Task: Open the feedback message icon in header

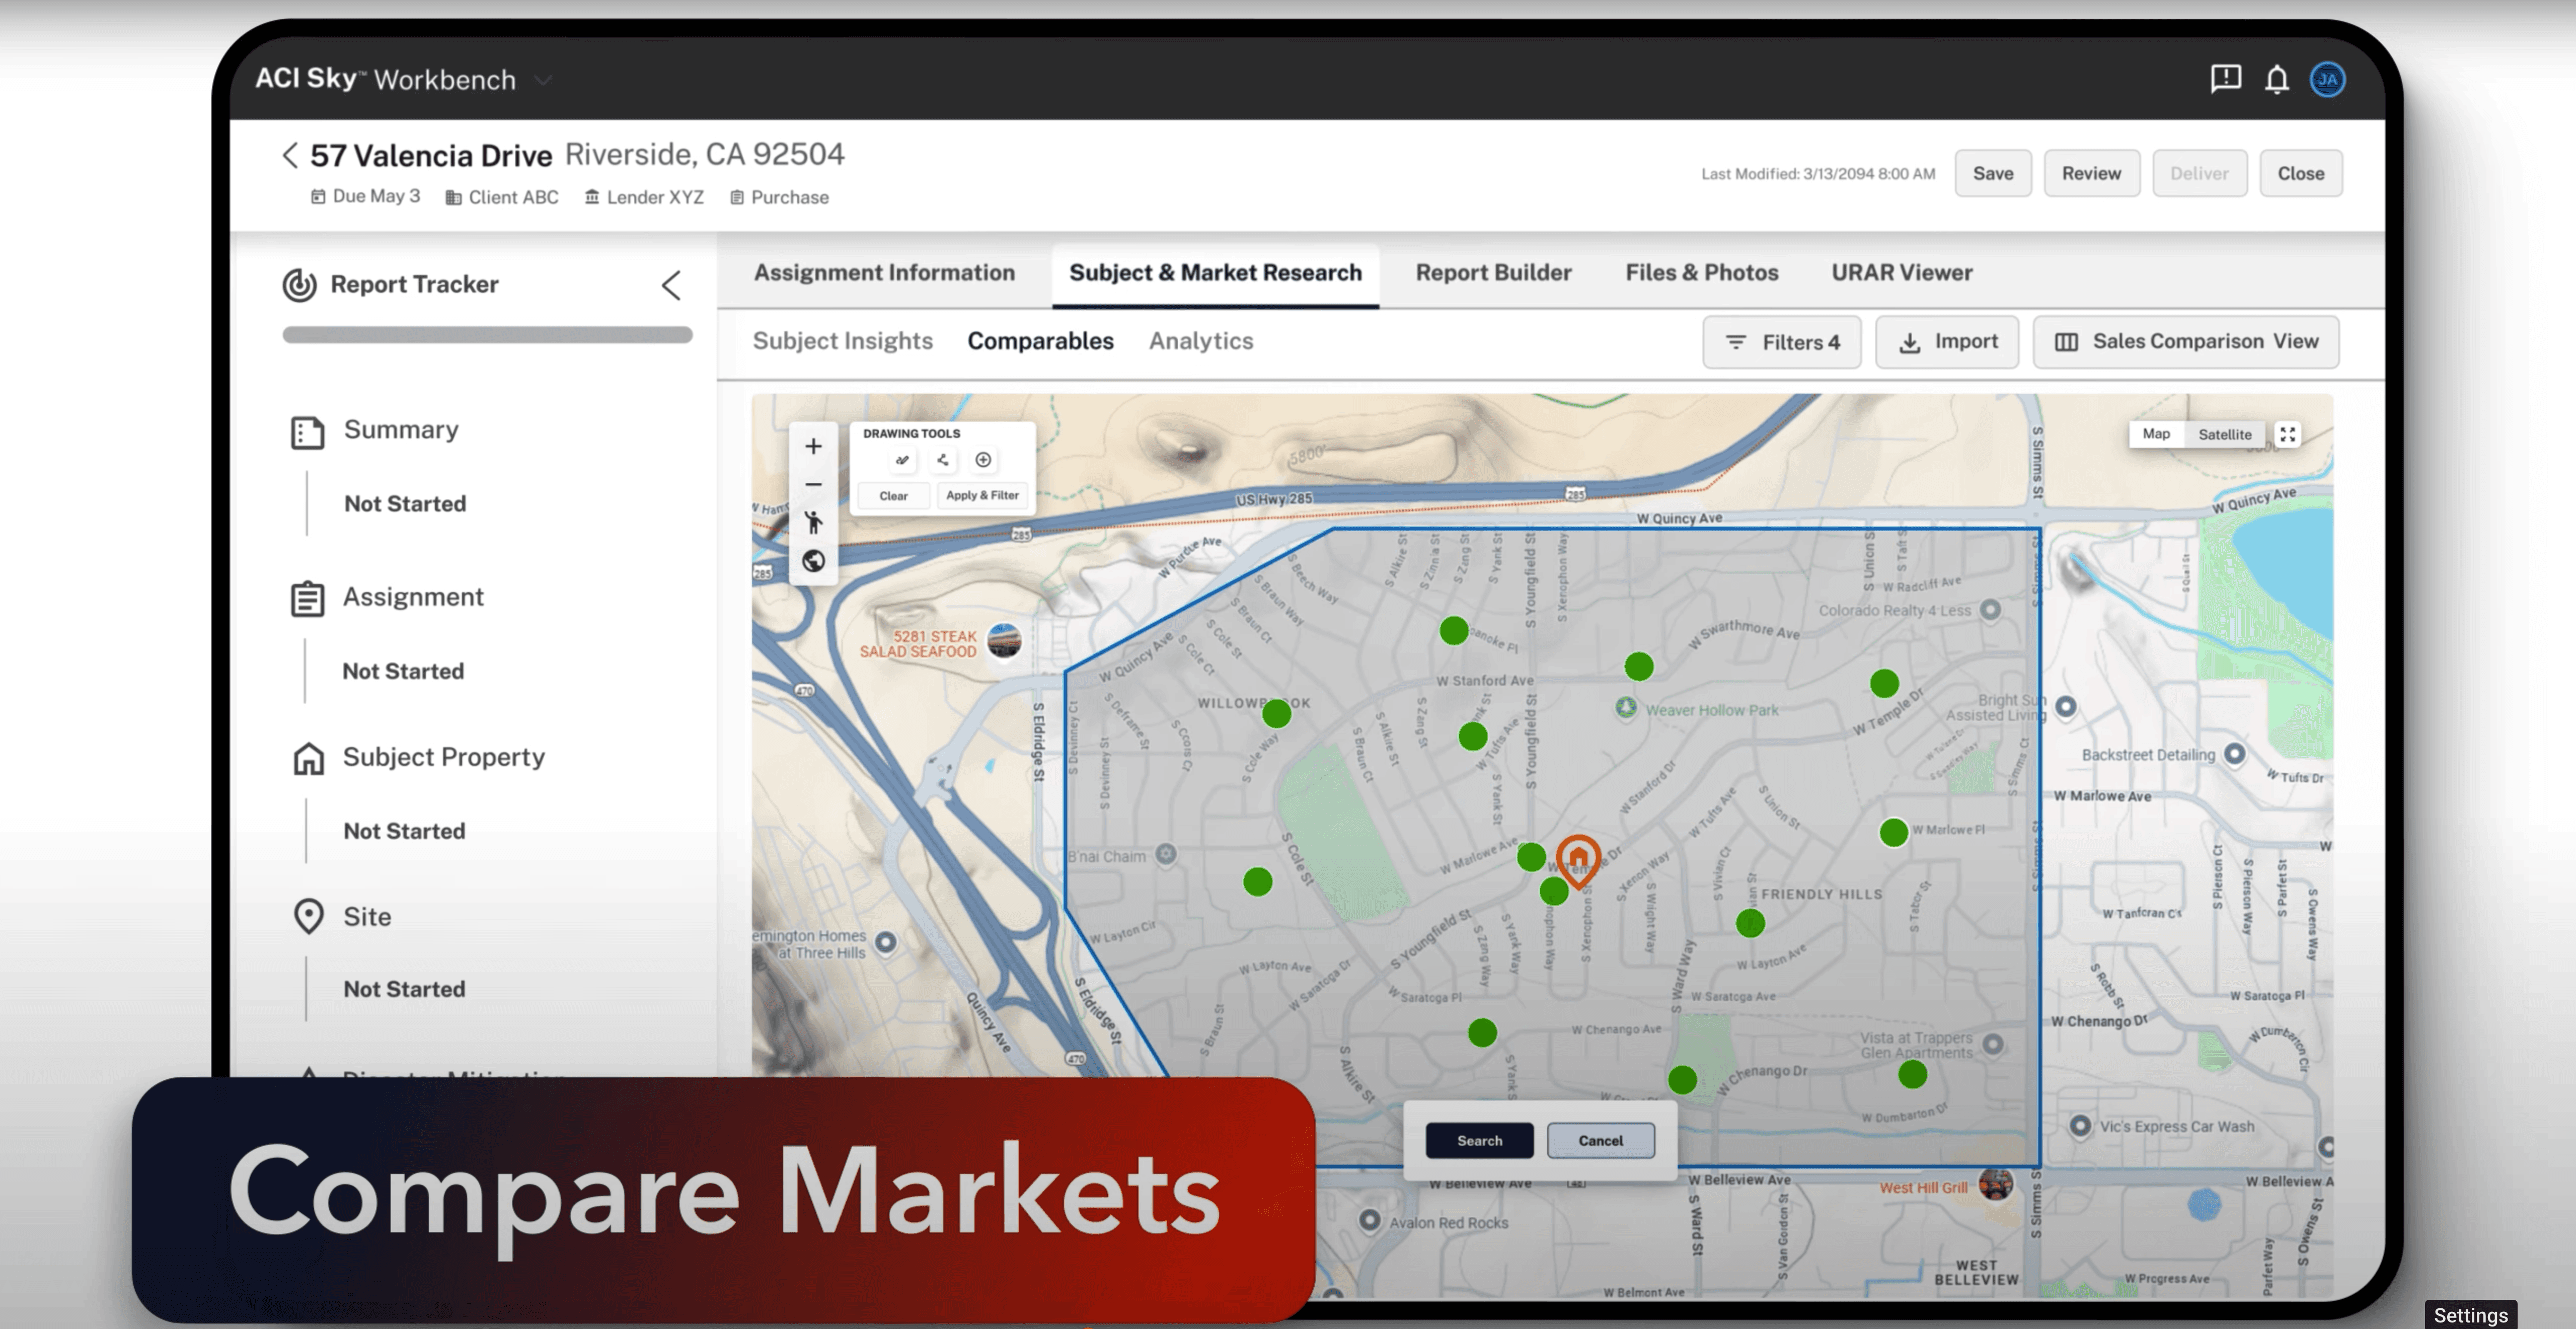Action: tap(2225, 78)
